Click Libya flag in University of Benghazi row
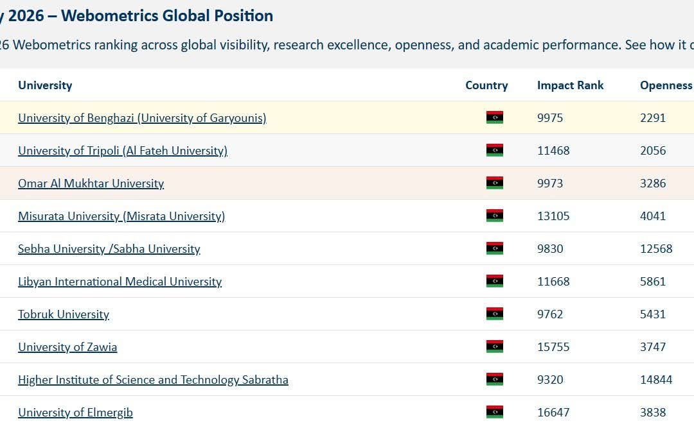The image size is (694, 428). tap(495, 117)
